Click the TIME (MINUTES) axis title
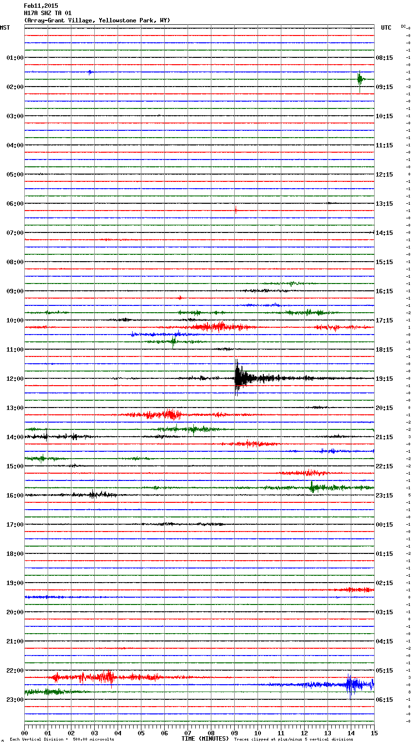The height and width of the screenshot is (746, 413). (205, 739)
